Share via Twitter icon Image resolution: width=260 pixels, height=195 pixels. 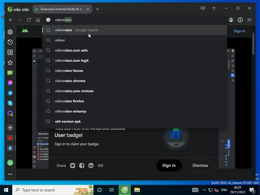point(73,166)
